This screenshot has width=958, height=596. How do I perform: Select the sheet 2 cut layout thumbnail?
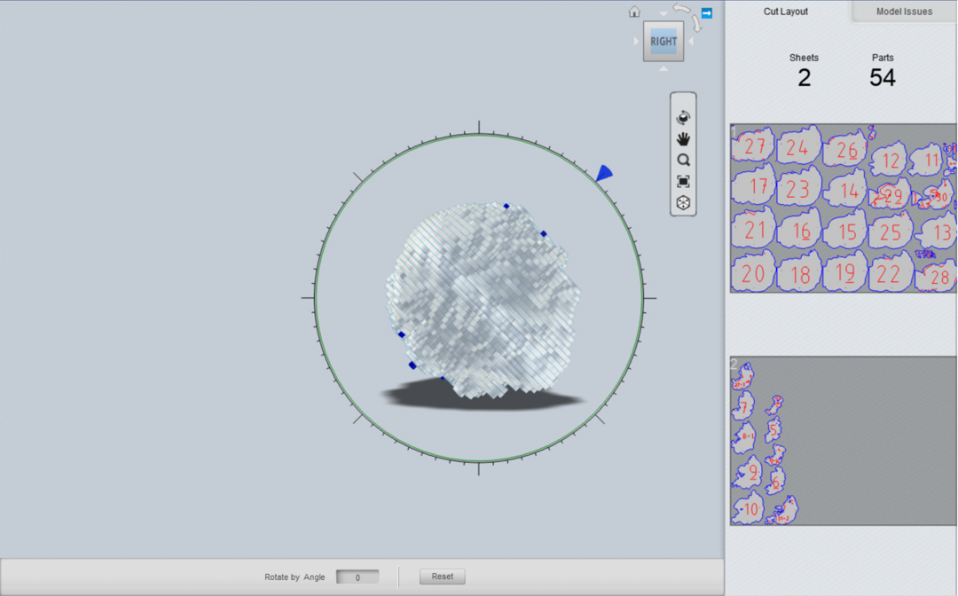click(843, 441)
